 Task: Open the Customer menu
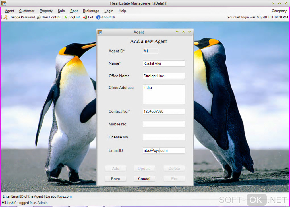(x=27, y=11)
